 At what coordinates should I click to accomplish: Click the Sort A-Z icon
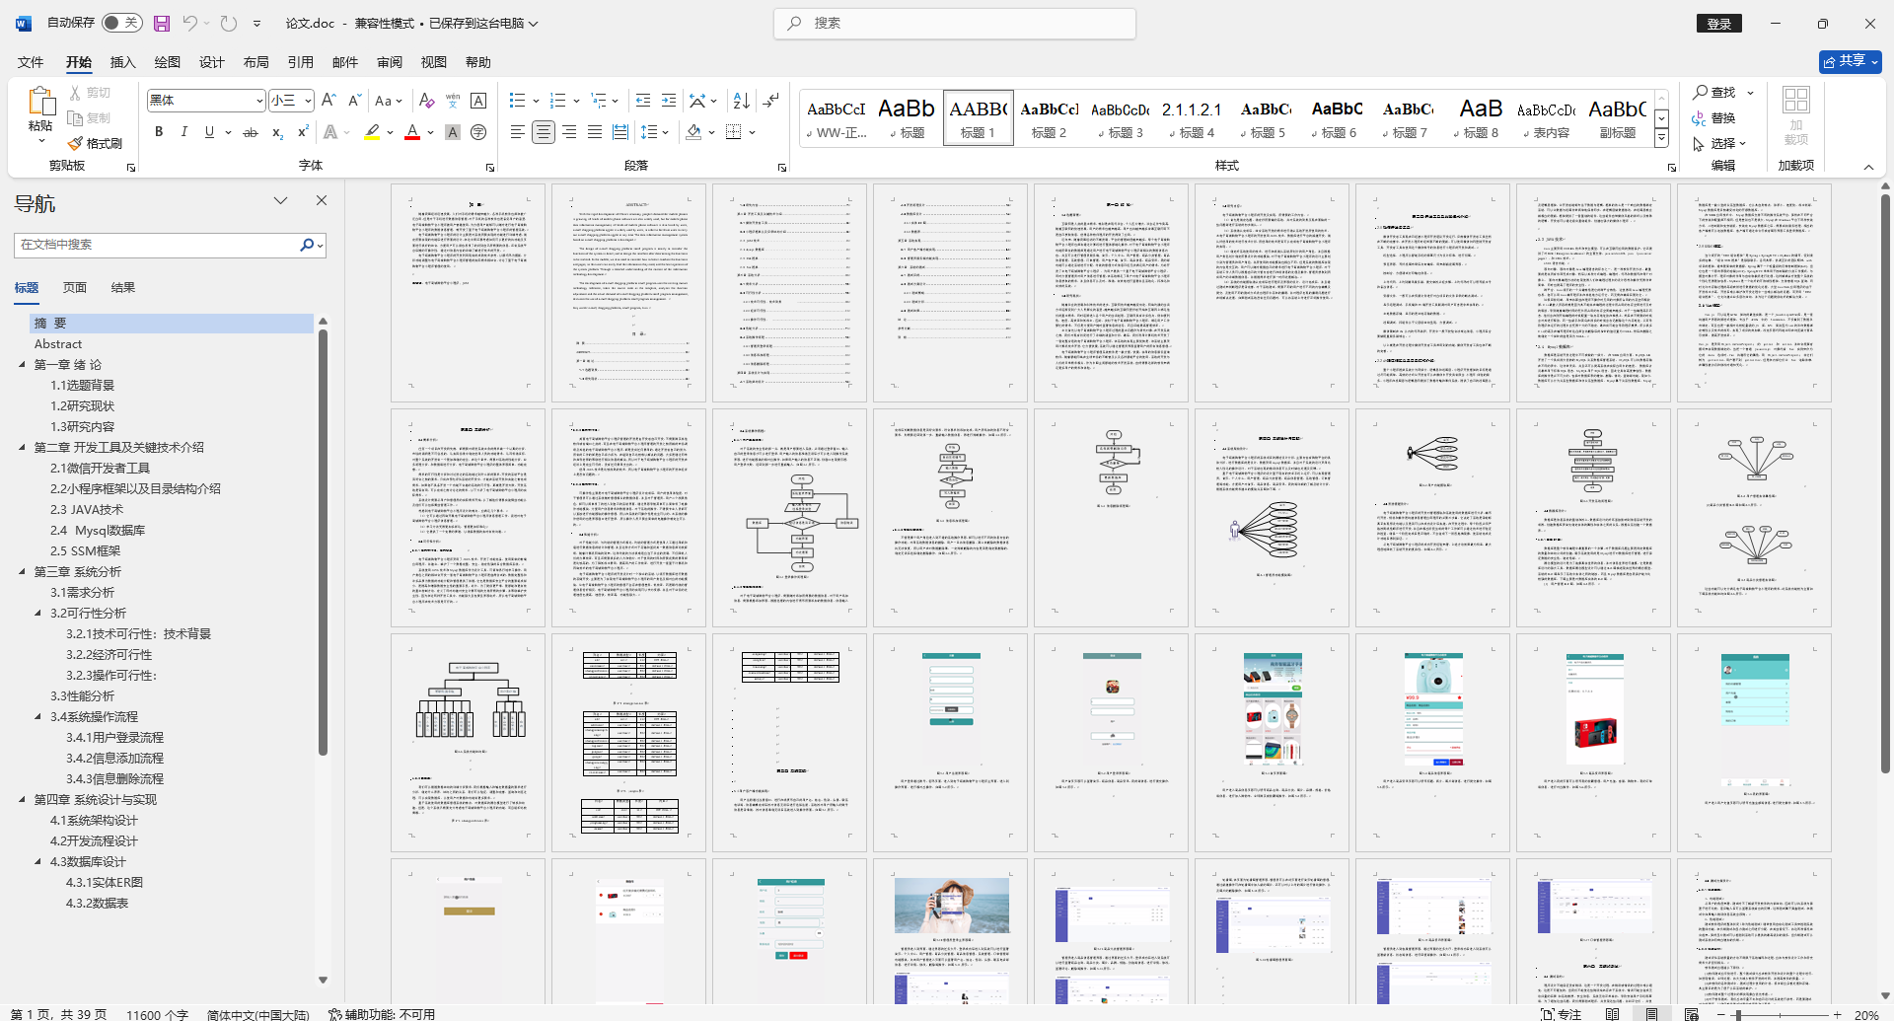742,101
